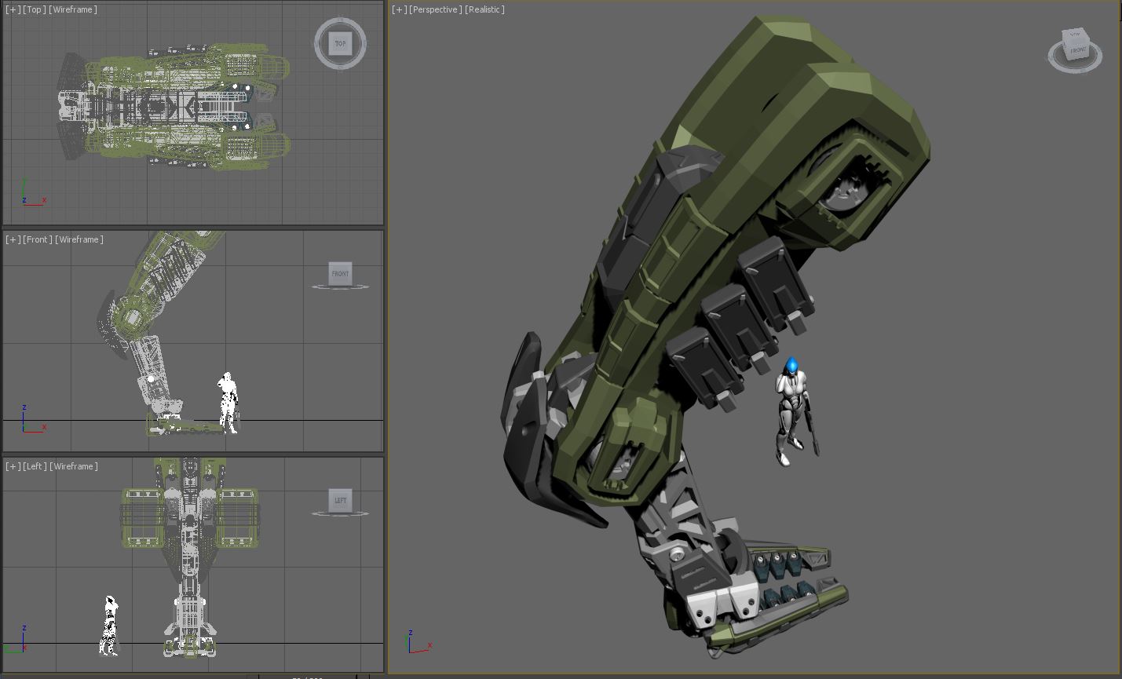This screenshot has width=1122, height=679.
Task: Open the [Perspective] point-of-view viewport menu
Action: coord(435,9)
